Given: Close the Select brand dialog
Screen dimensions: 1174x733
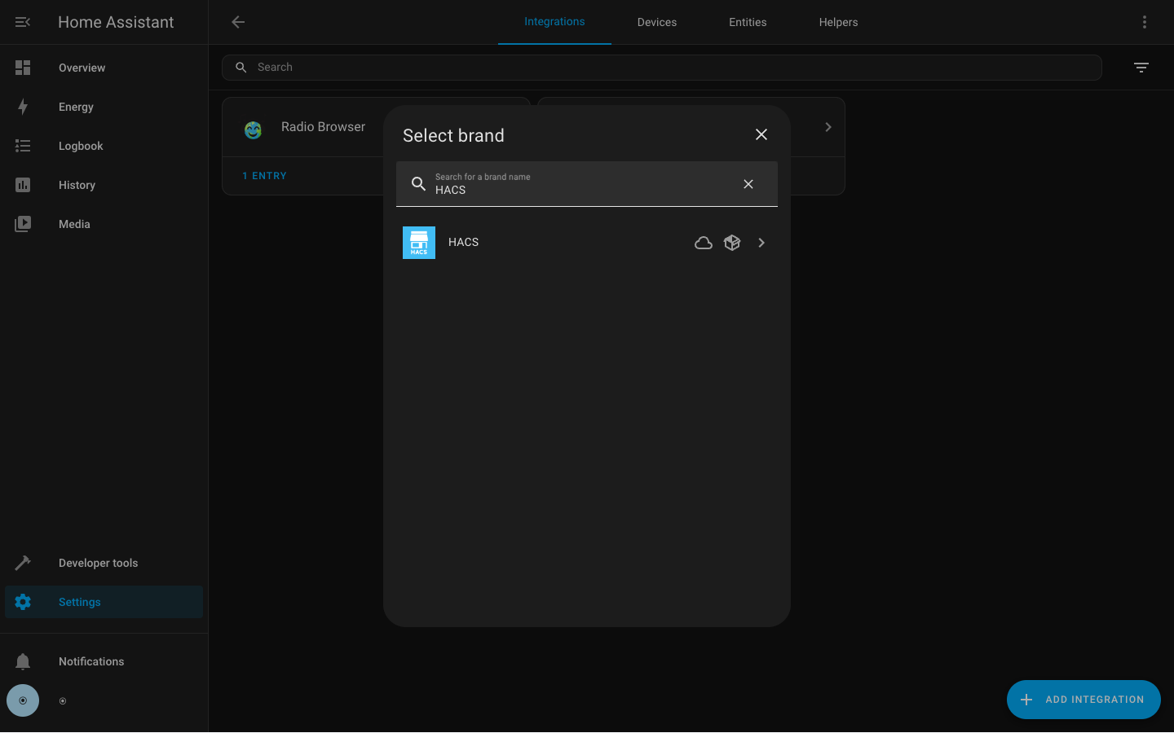Looking at the screenshot, I should [x=761, y=134].
